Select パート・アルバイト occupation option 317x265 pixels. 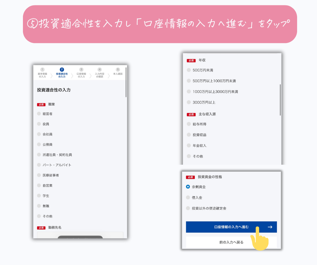[x=39, y=165]
